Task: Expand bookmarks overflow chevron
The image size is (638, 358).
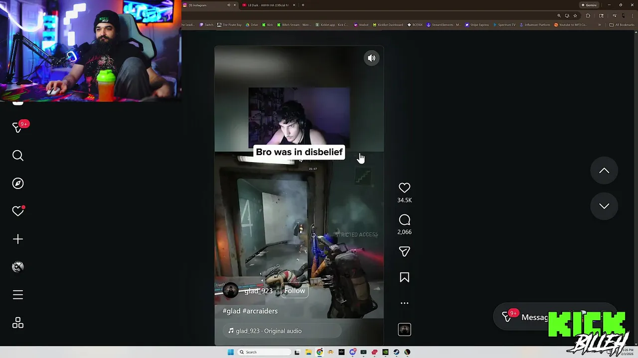Action: click(599, 25)
